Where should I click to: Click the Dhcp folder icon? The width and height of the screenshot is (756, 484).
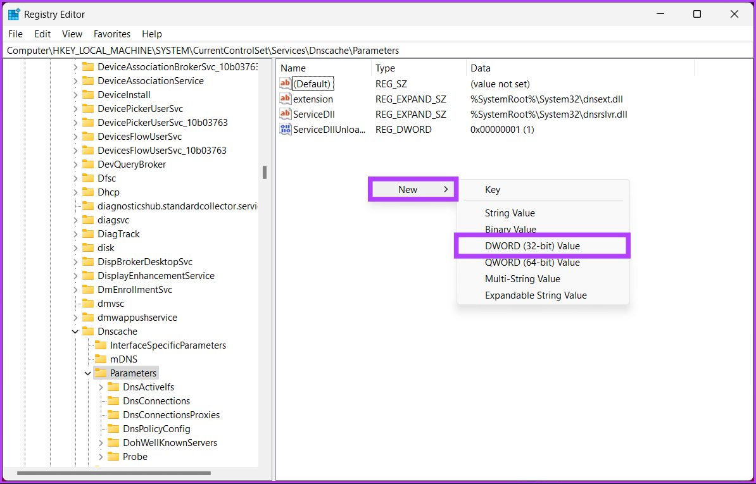[88, 192]
